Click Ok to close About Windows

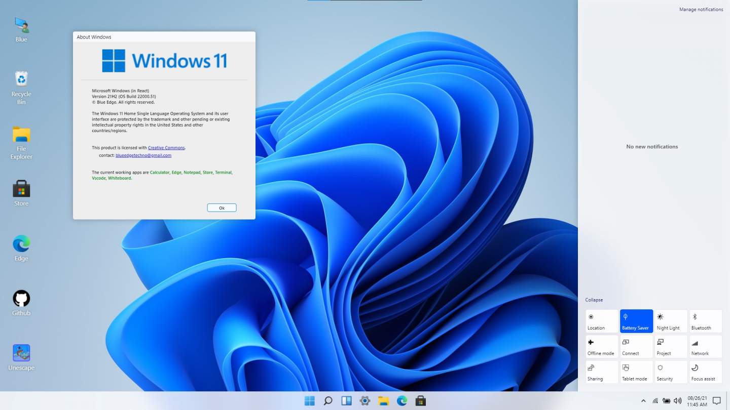(222, 208)
